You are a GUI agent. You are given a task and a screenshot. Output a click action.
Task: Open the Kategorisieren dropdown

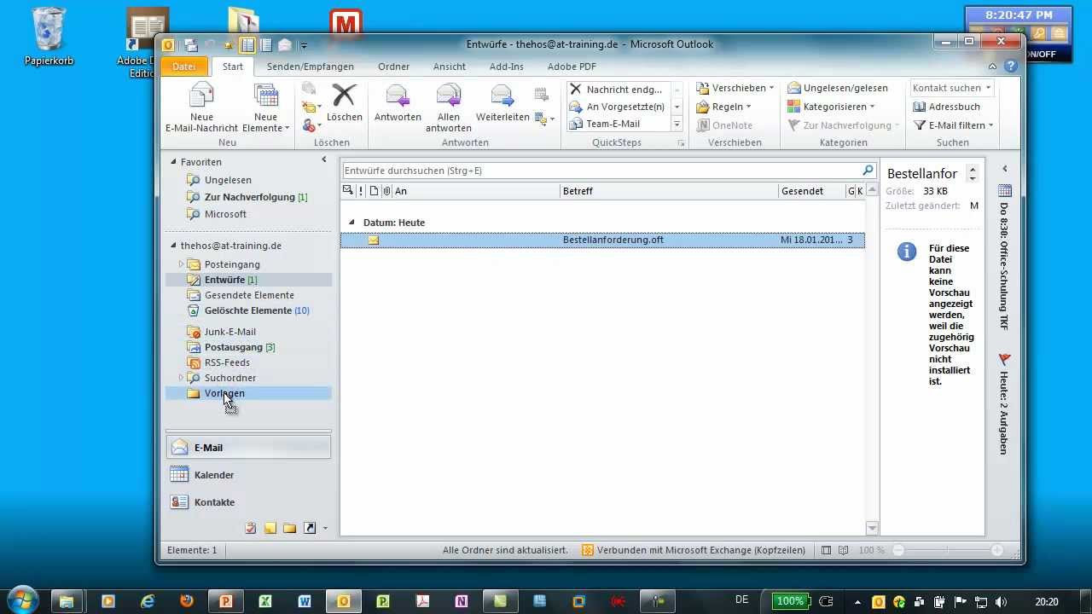(831, 107)
